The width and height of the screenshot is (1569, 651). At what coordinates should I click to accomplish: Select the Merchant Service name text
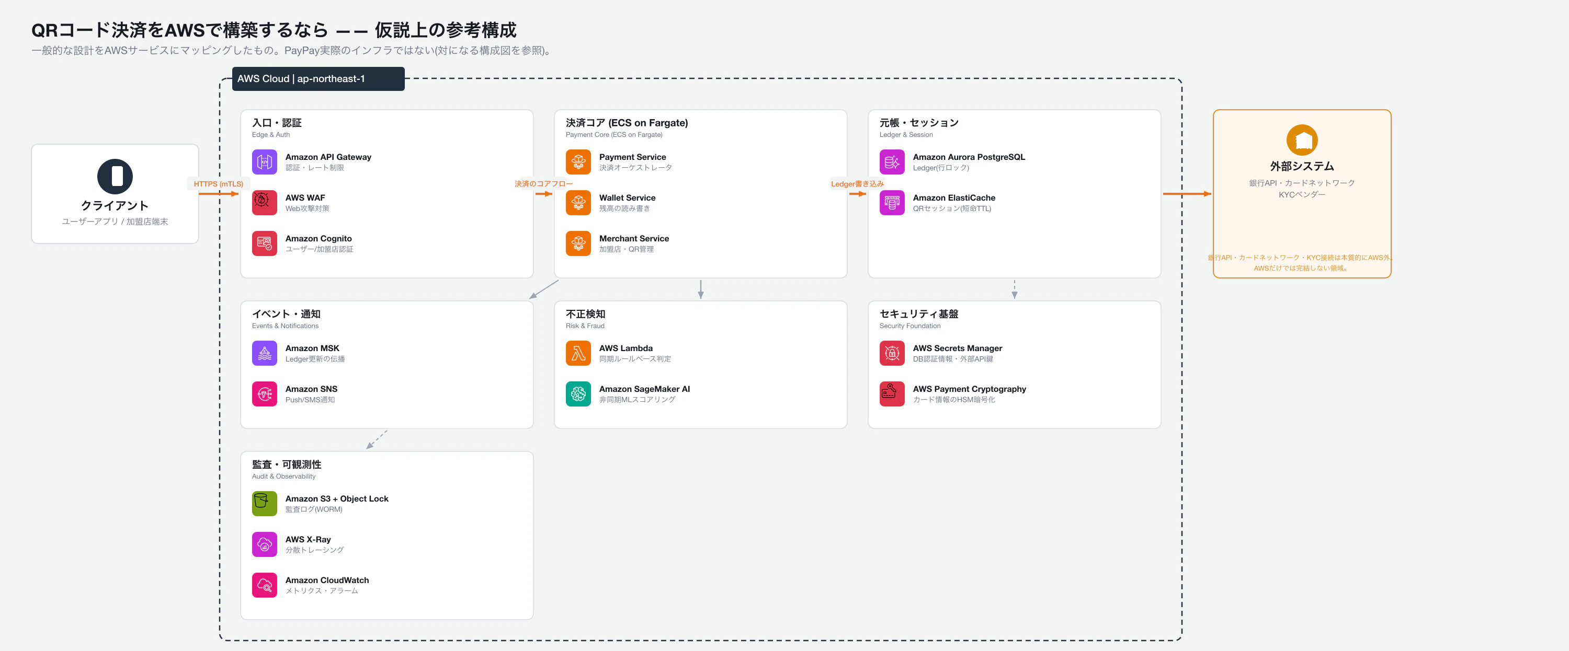[634, 238]
